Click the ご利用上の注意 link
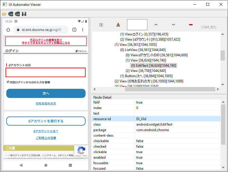228x172 pixels. tap(46, 138)
